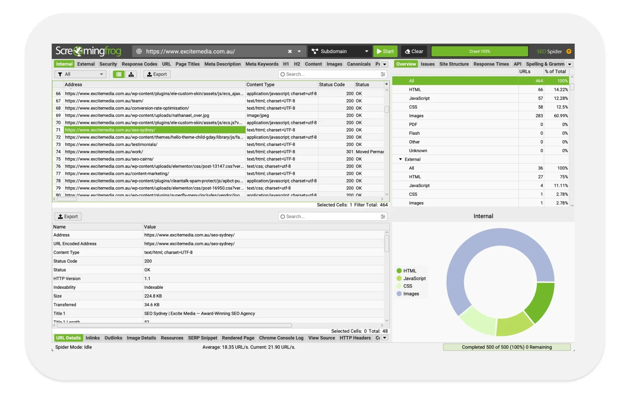The image size is (626, 394).
Task: Toggle list view mode
Action: click(x=119, y=74)
